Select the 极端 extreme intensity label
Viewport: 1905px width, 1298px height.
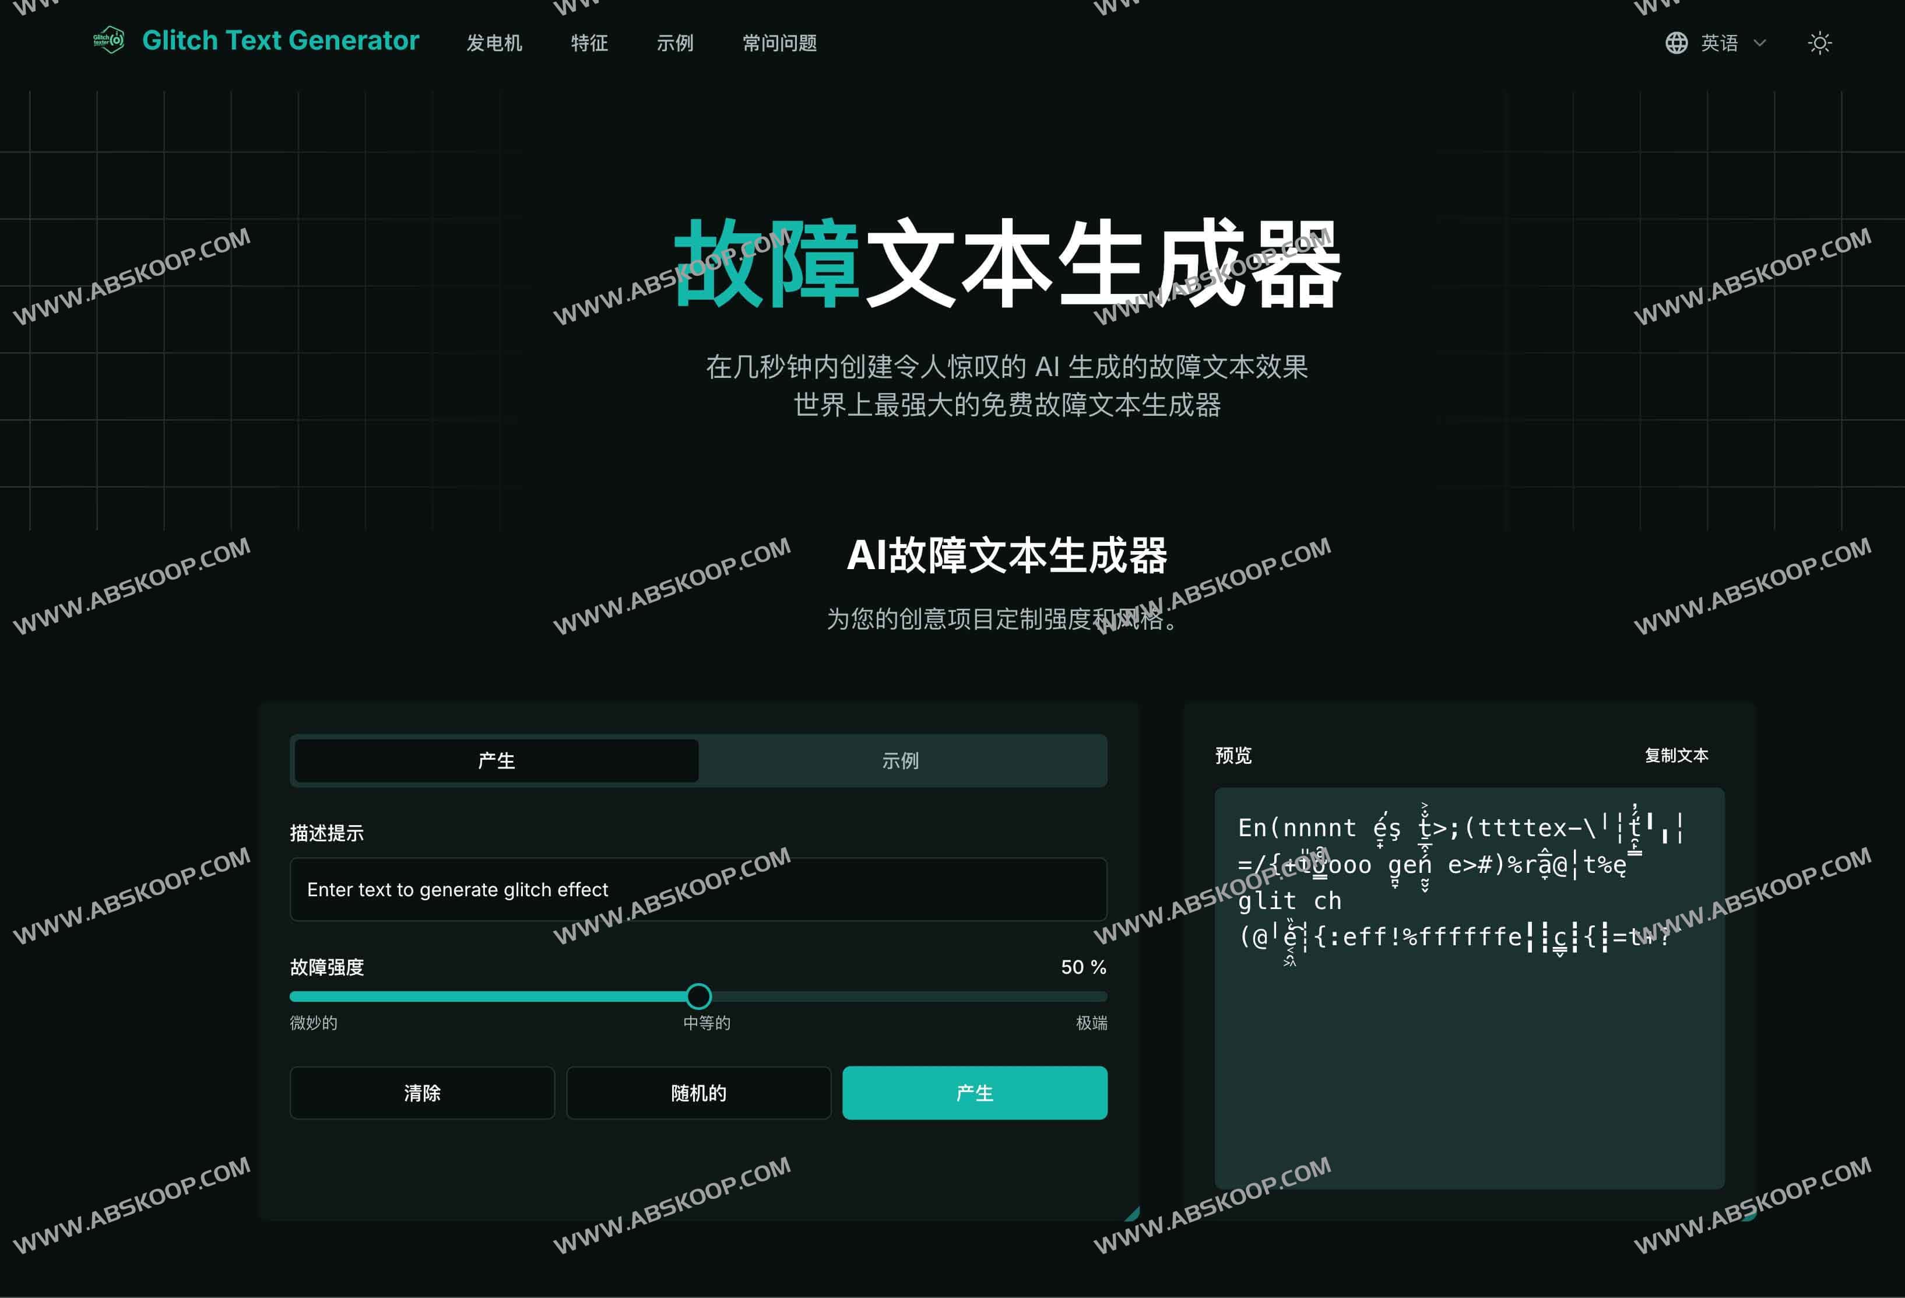(1091, 1023)
